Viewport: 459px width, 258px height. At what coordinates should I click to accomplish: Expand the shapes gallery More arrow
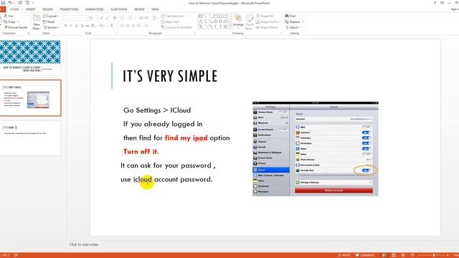coord(230,27)
